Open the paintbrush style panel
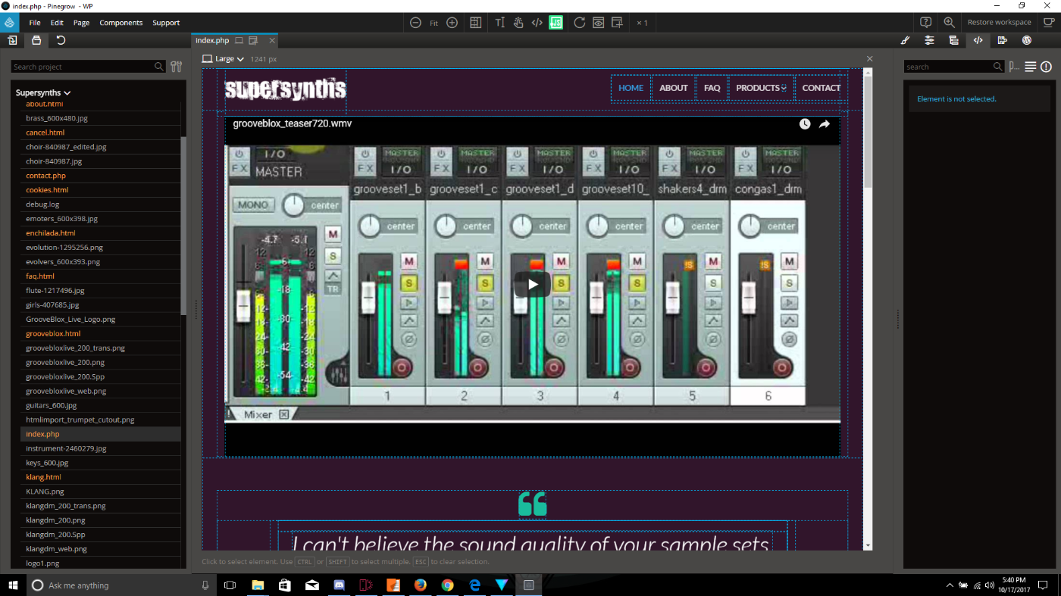 click(905, 40)
